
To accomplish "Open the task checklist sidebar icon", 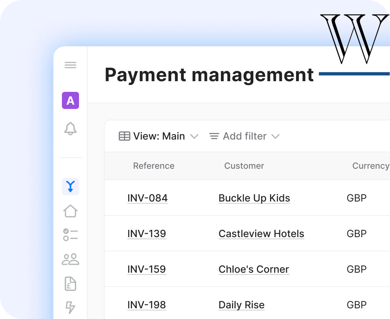I will point(70,235).
